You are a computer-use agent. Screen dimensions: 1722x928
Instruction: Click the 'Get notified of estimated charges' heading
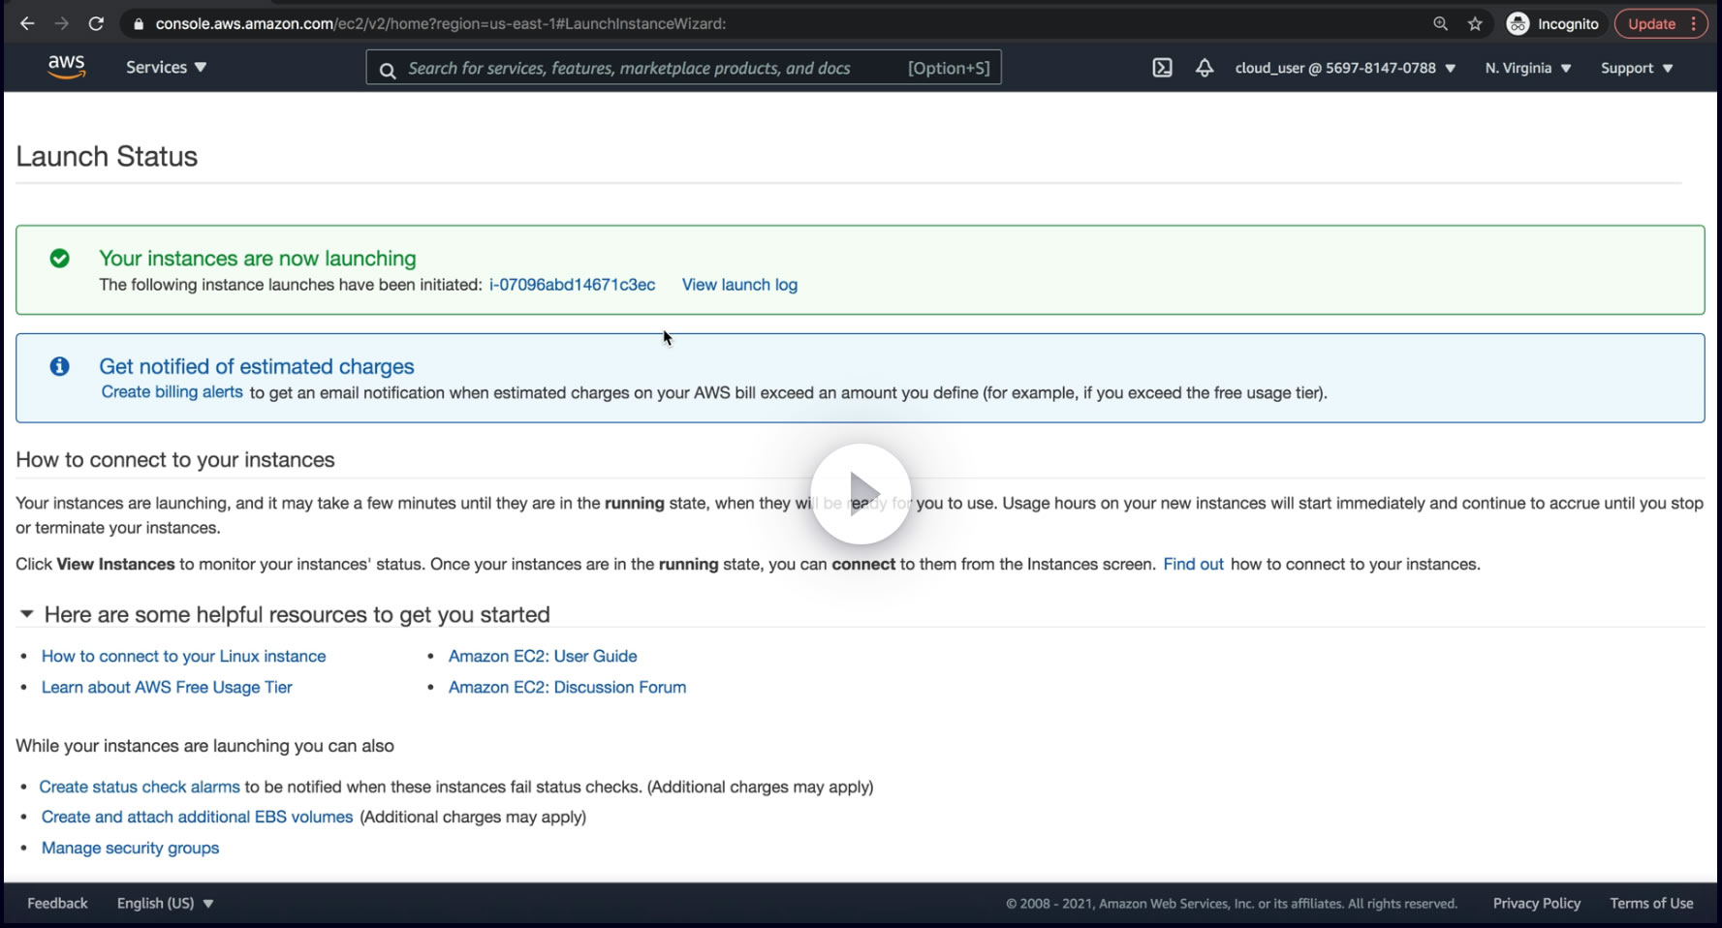click(256, 366)
